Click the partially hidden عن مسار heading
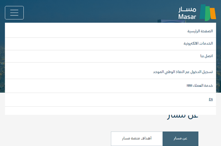Image resolution: width=221 pixels, height=146 pixels. [183, 117]
